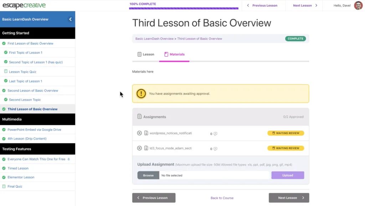Click Dave's profile avatar picture
Image resolution: width=365 pixels, height=206 pixels.
point(358,5)
